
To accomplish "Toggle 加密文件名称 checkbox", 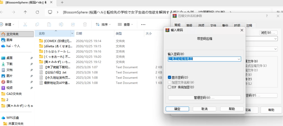I will point(170,82).
